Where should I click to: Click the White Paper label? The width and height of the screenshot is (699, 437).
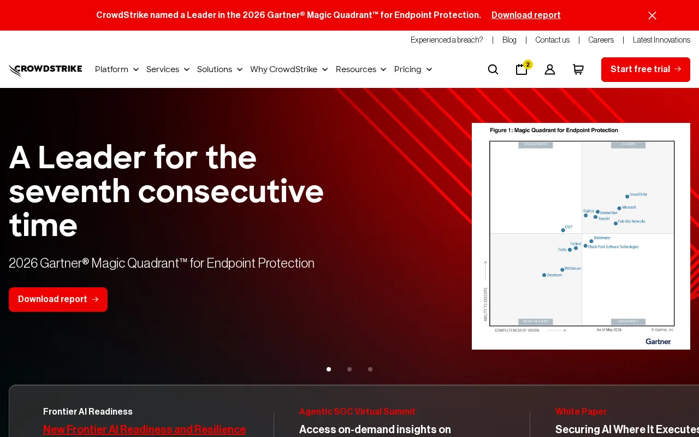(x=581, y=411)
